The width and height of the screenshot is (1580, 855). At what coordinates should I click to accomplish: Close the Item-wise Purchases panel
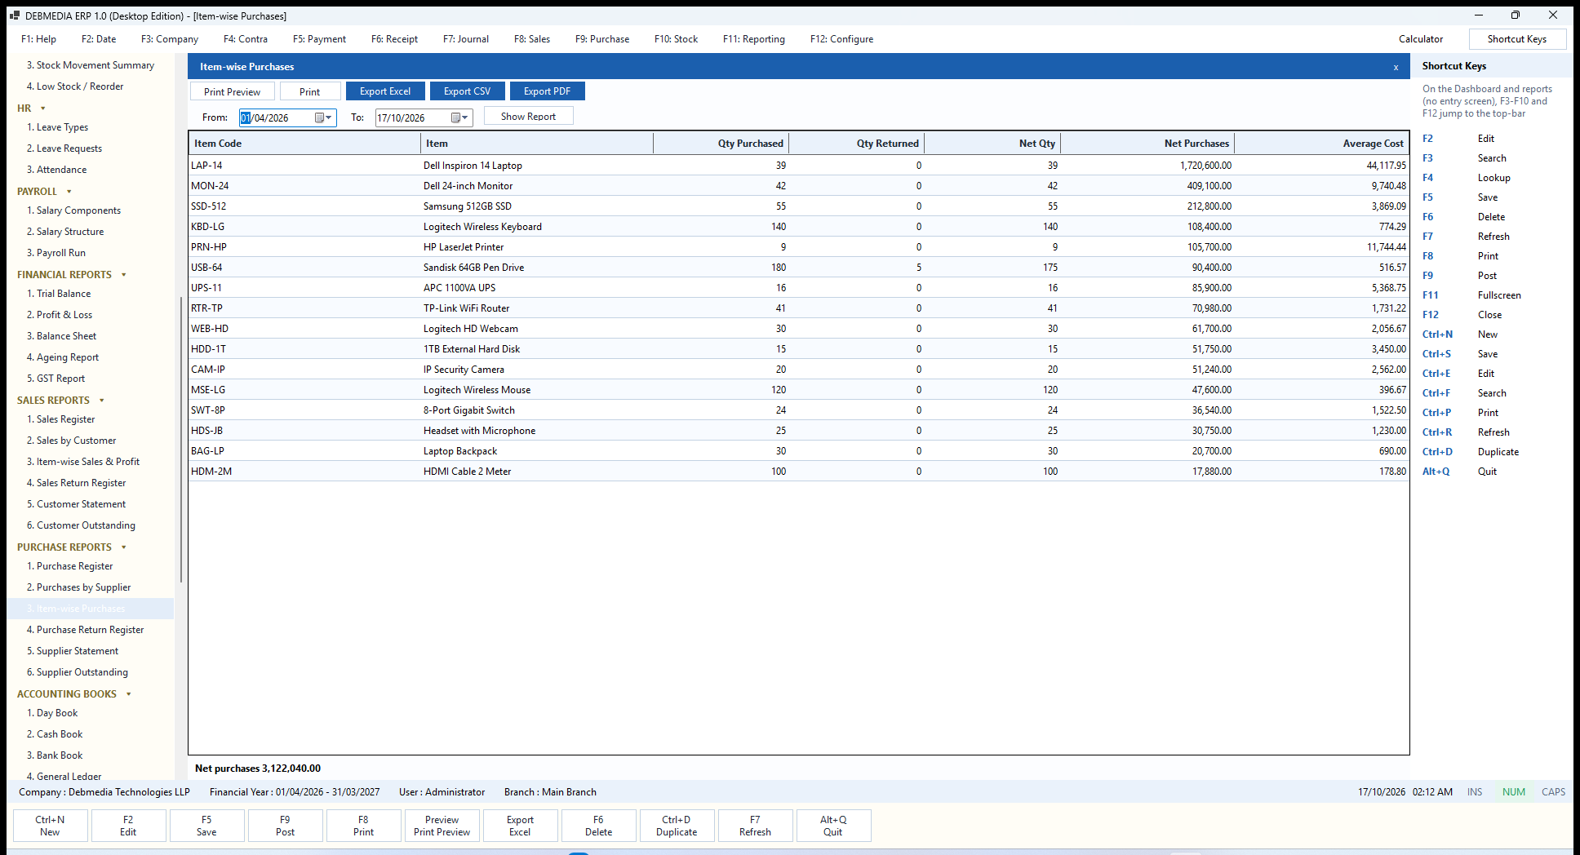coord(1396,67)
